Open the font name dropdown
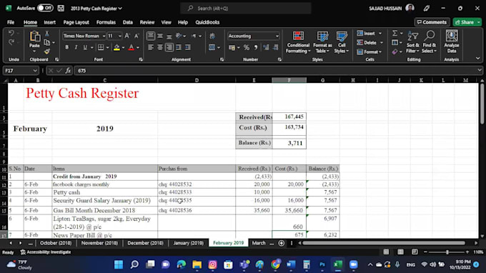The width and height of the screenshot is (486, 273). point(104,36)
